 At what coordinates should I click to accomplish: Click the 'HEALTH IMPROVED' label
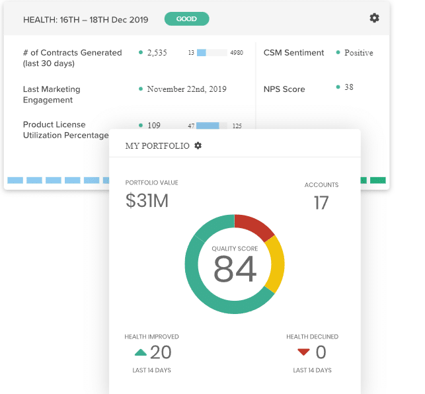tap(152, 336)
